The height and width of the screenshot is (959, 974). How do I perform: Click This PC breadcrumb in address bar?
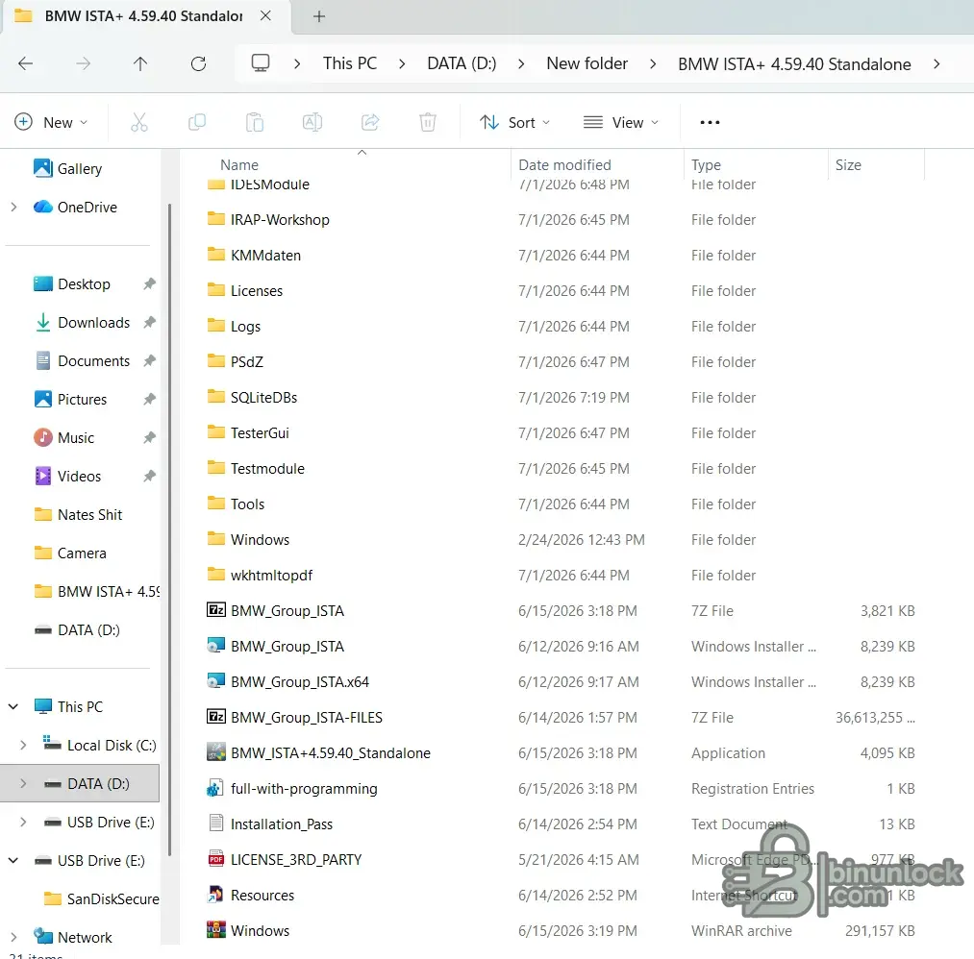coord(350,64)
